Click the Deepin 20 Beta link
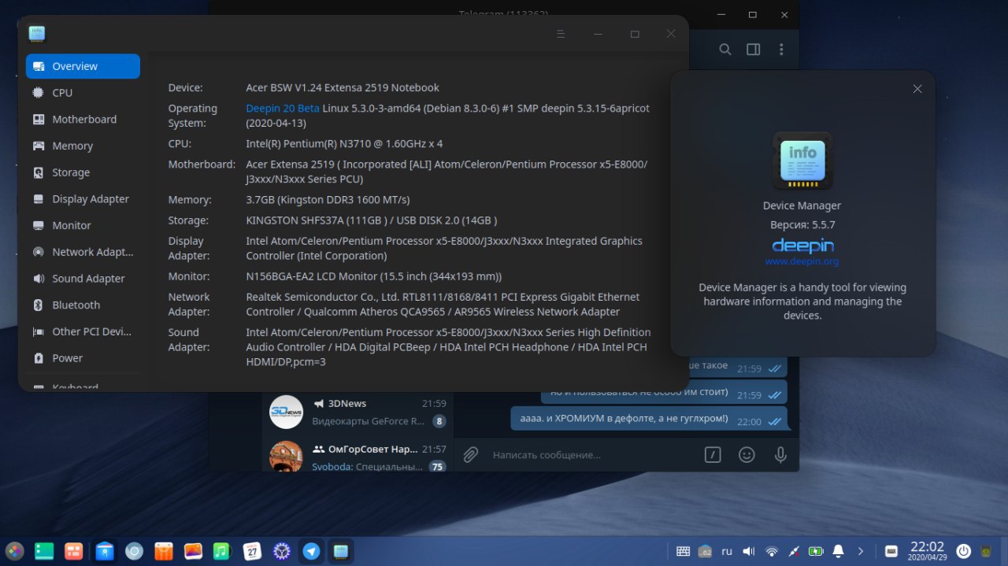 click(283, 108)
